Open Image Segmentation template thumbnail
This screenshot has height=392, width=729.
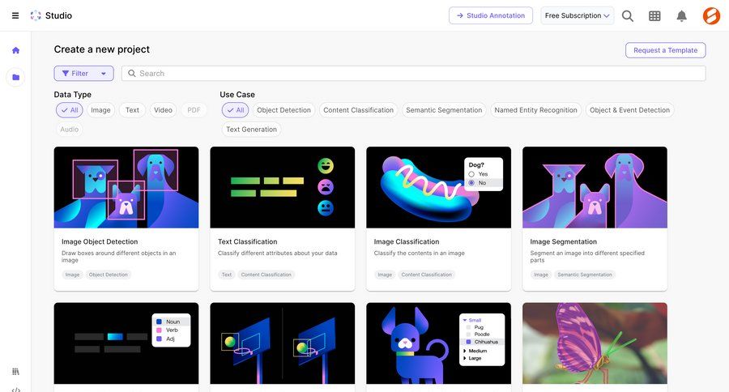tap(595, 187)
